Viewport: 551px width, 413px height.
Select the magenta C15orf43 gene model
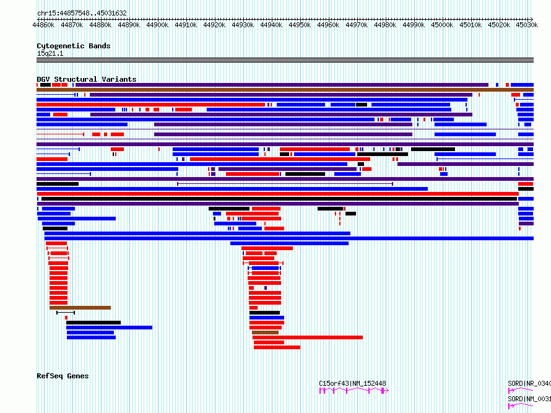(354, 391)
